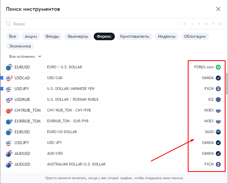Click the USD/JPY description text
The image size is (228, 183).
[54, 143]
